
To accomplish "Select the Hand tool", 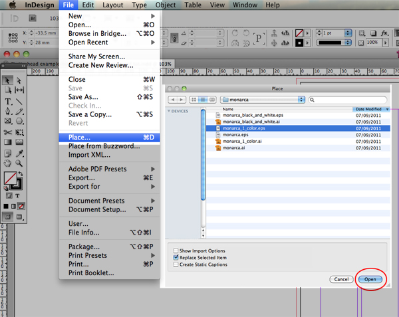I will click(8, 163).
